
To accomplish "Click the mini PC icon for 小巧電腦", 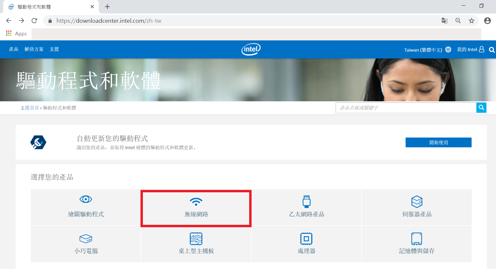I will point(86,239).
